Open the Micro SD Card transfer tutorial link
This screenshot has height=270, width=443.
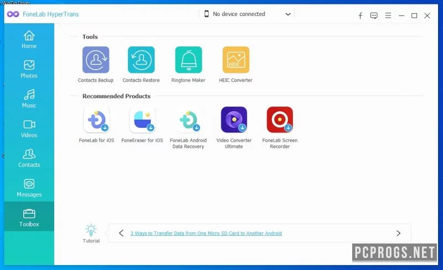[206, 234]
